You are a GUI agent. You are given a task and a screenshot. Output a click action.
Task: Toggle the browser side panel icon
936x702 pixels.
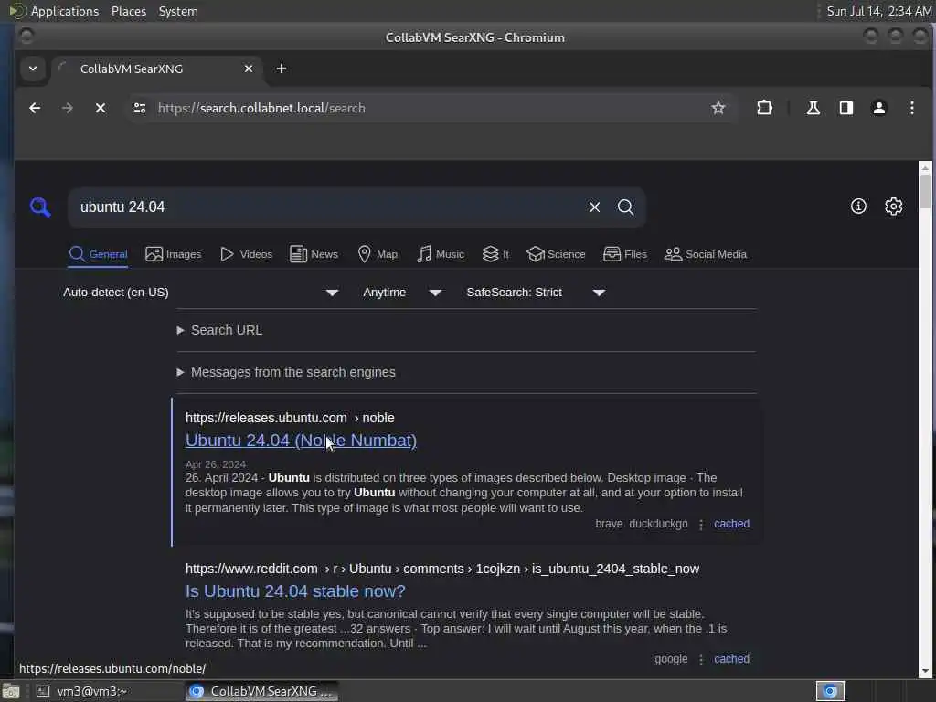(x=846, y=108)
